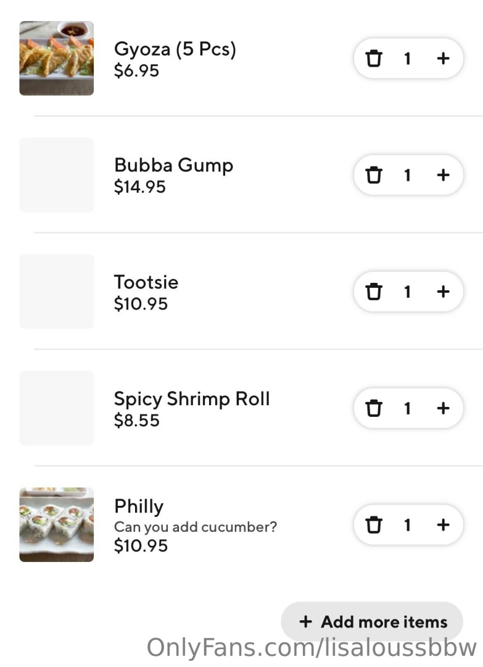Add one more Bubba Gump
The height and width of the screenshot is (667, 483).
click(443, 175)
